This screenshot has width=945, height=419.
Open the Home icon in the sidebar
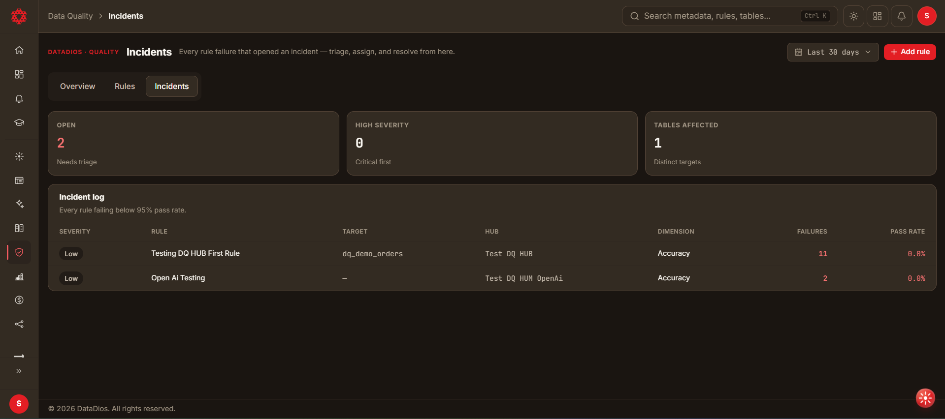pyautogui.click(x=19, y=50)
